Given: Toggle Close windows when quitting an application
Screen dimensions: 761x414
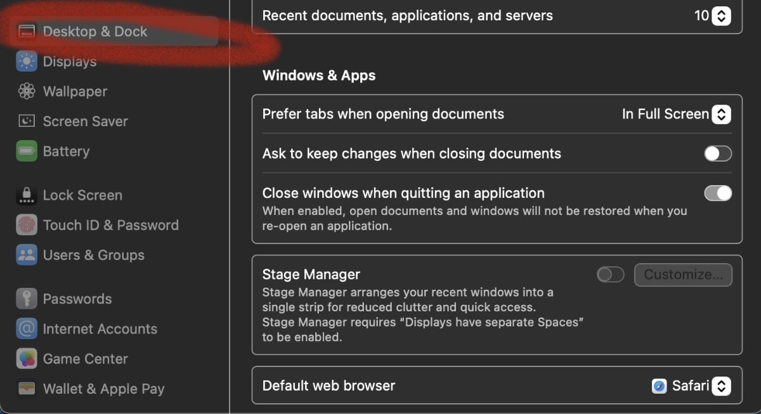Looking at the screenshot, I should [x=718, y=193].
